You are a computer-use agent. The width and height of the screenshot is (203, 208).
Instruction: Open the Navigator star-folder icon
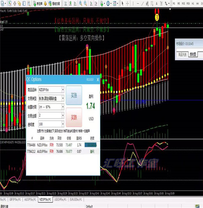(19, 3)
